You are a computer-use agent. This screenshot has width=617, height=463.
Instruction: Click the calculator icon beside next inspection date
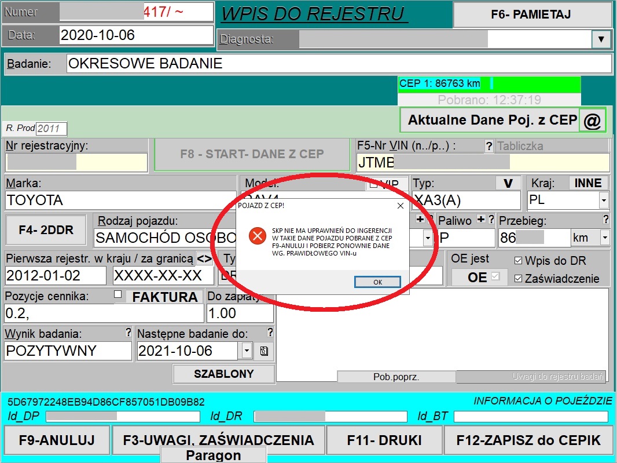click(x=264, y=351)
